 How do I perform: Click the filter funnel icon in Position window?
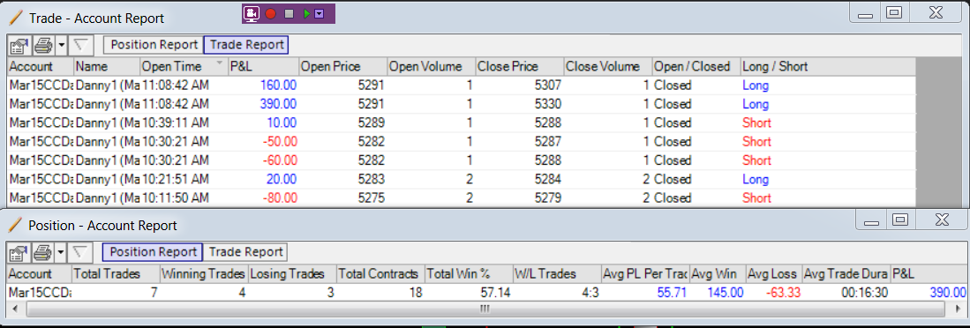pos(79,252)
